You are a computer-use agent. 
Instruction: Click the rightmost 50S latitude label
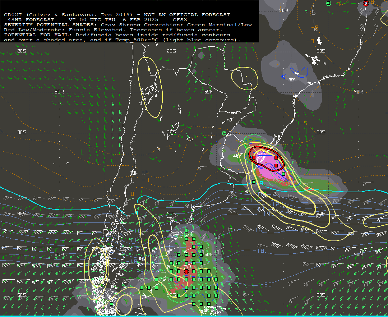pos(321,295)
